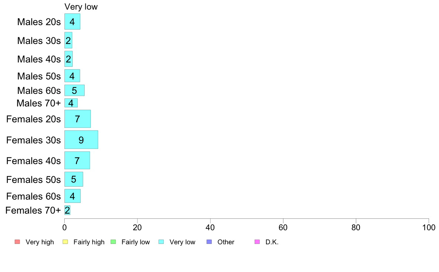The image size is (439, 272).
Task: Click the Females 20s bar showing 7
Action: (x=78, y=119)
